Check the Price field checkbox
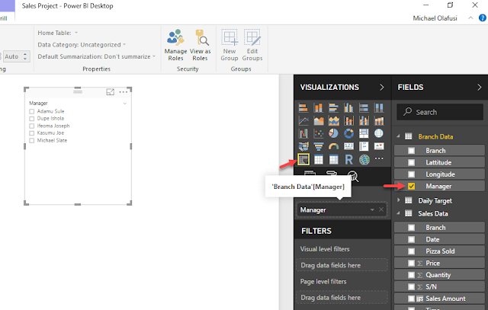Image resolution: width=488 pixels, height=310 pixels. (x=411, y=263)
